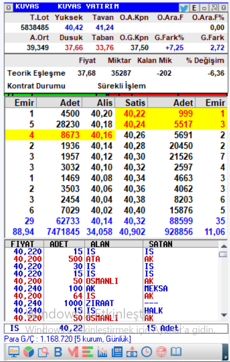
Task: Click the Para G/Ç 1.168.720 status line
Action: point(68,339)
